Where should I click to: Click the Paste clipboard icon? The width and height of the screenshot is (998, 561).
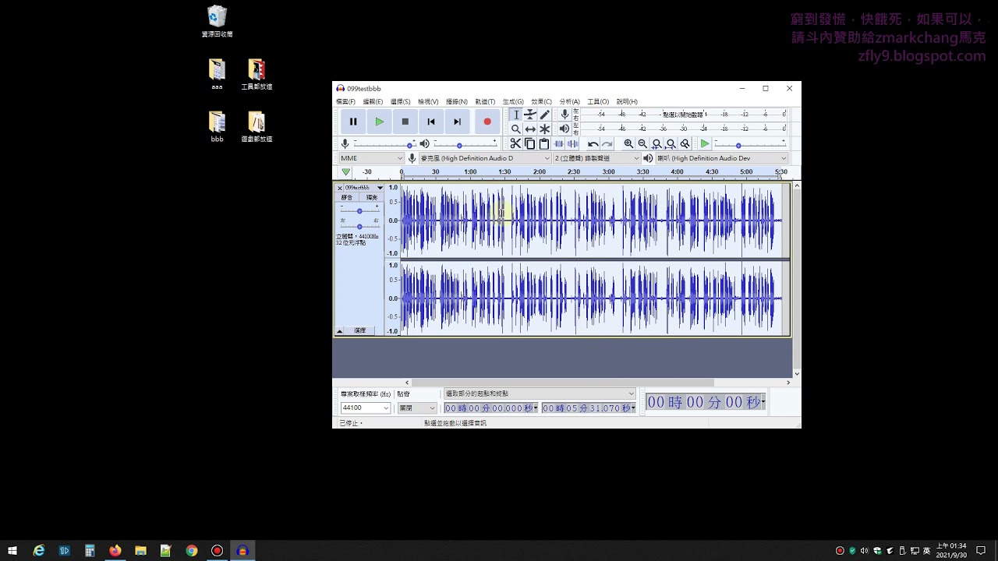click(x=544, y=143)
